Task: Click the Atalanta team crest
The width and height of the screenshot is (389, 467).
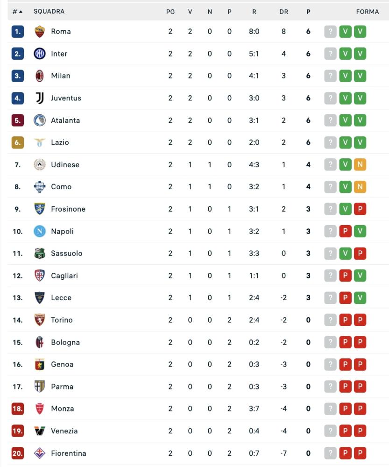Action: (x=40, y=120)
